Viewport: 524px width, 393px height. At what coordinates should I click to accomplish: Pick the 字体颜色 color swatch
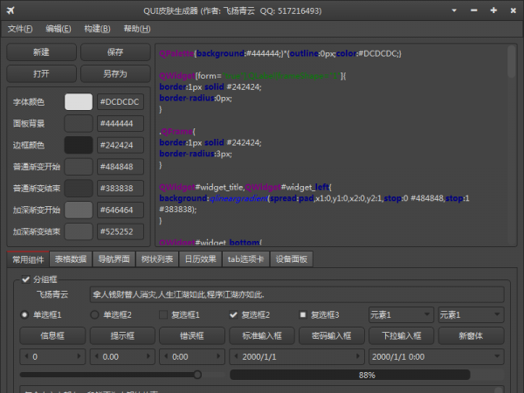pos(79,102)
